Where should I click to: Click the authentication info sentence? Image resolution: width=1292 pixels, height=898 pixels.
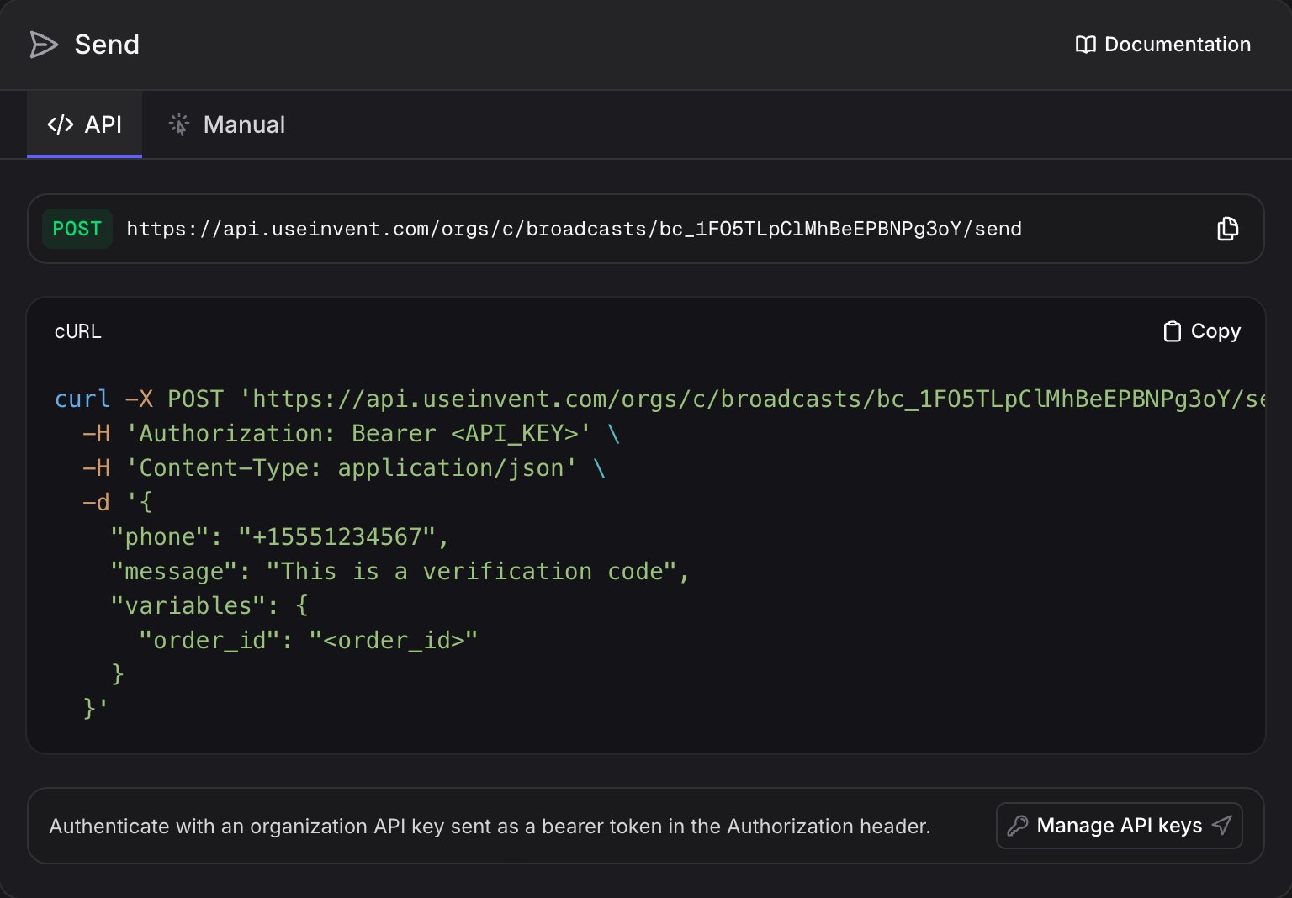click(490, 827)
